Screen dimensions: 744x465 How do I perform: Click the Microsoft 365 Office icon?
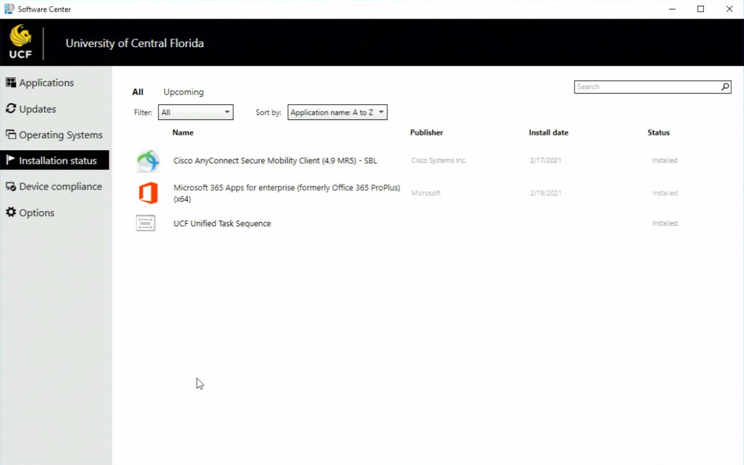148,193
